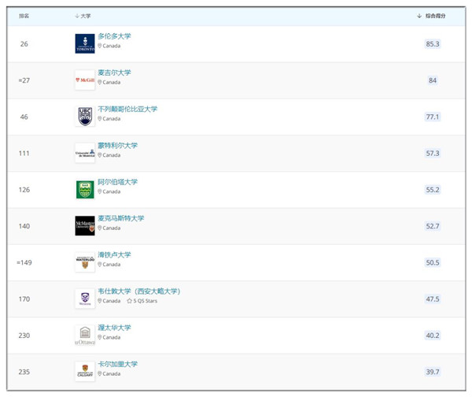Click rank number 170
472x397 pixels.
coord(24,299)
